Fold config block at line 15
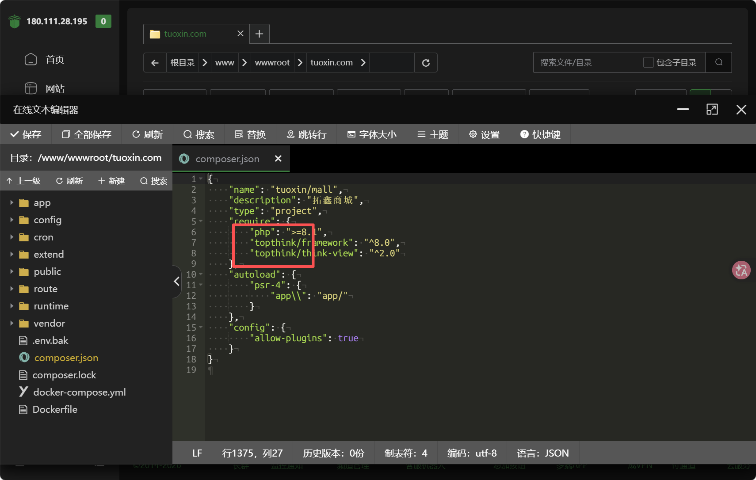Viewport: 756px width, 480px height. click(201, 327)
